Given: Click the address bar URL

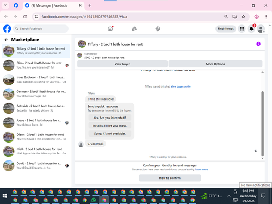Looking at the screenshot, I should tap(84, 17).
